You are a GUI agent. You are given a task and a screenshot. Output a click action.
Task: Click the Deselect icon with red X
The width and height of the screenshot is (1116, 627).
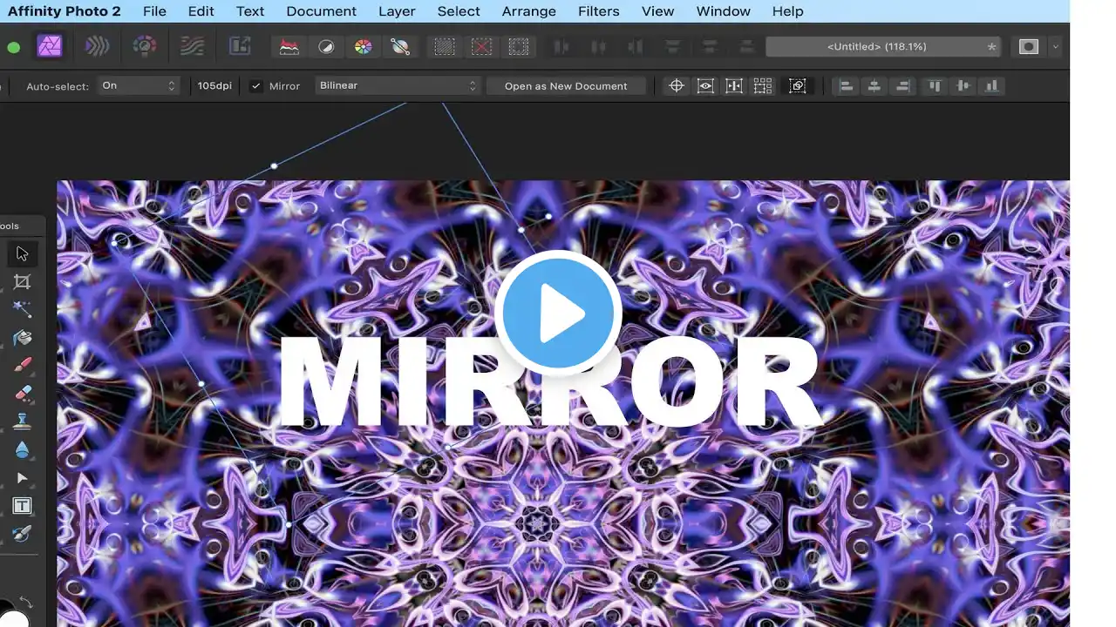481,47
